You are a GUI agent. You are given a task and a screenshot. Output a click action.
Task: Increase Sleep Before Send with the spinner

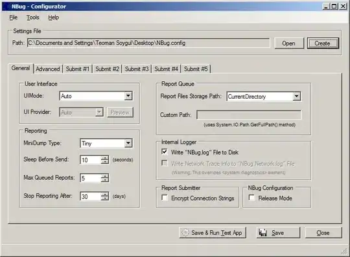coord(104,158)
